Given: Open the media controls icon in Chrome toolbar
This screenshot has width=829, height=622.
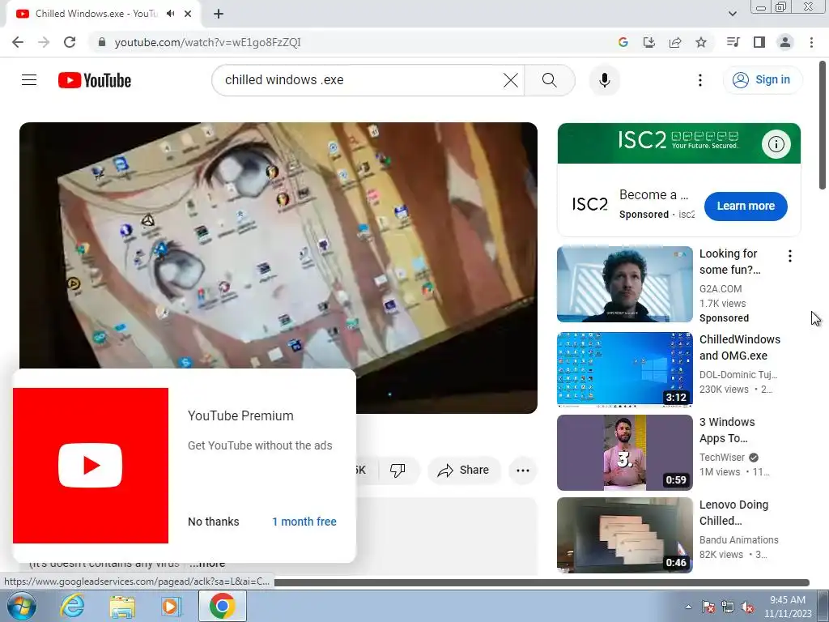Looking at the screenshot, I should pyautogui.click(x=733, y=42).
